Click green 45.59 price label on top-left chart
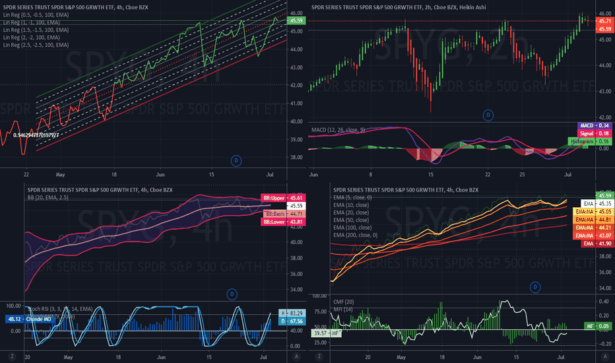 [x=296, y=21]
